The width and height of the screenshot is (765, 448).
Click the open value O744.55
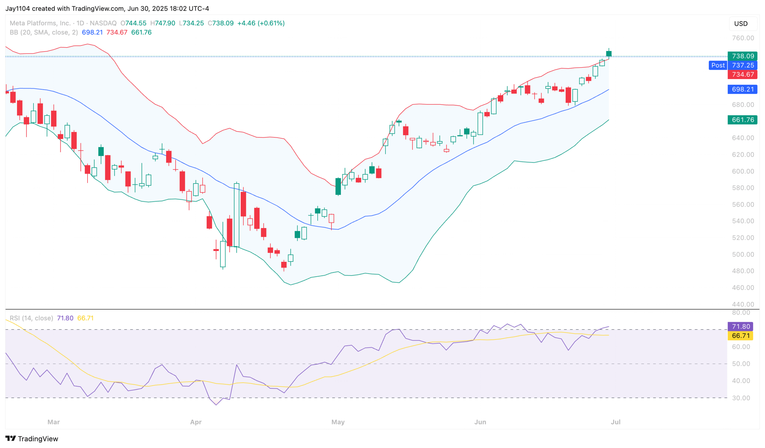(133, 23)
